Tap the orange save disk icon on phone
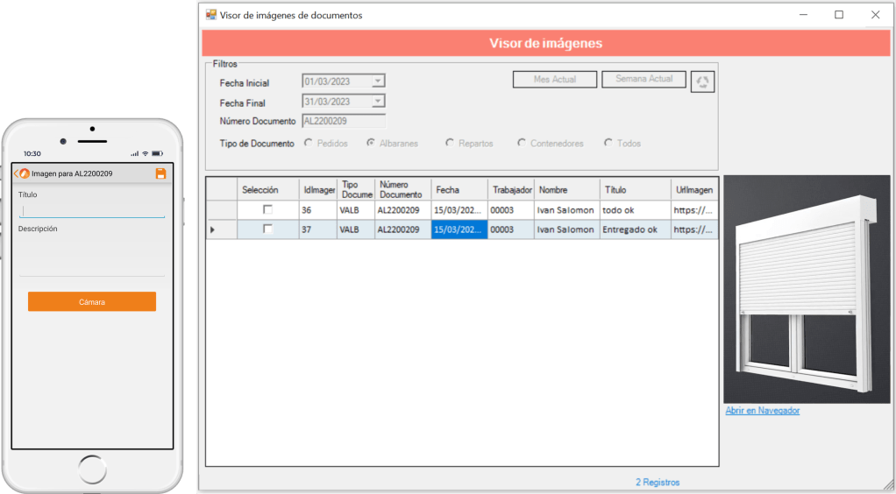The width and height of the screenshot is (896, 494). (160, 173)
